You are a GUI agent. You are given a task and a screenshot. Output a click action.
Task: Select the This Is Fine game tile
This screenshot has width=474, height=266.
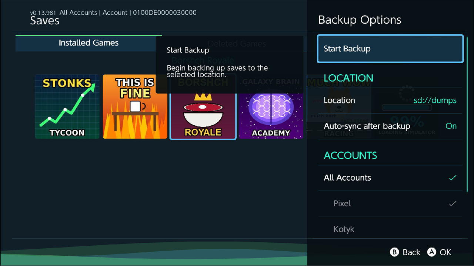(135, 107)
